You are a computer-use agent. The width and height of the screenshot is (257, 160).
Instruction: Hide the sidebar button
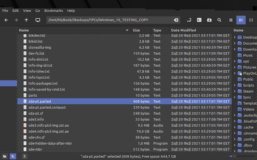(x=25, y=156)
